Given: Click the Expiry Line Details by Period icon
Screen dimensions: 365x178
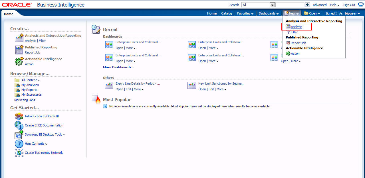Looking at the screenshot, I should point(109,85).
